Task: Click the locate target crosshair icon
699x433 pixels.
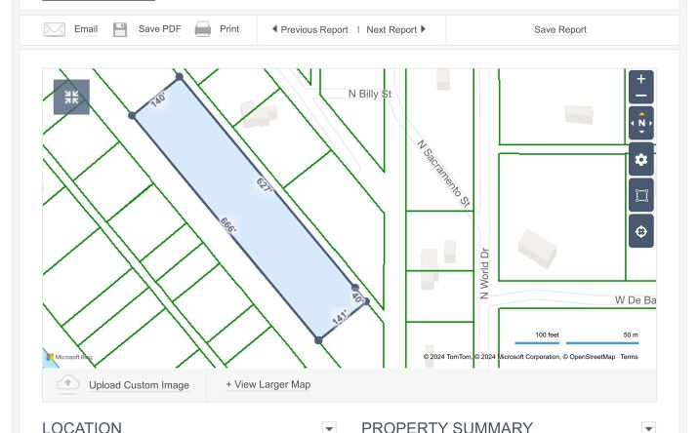Action: click(x=641, y=231)
